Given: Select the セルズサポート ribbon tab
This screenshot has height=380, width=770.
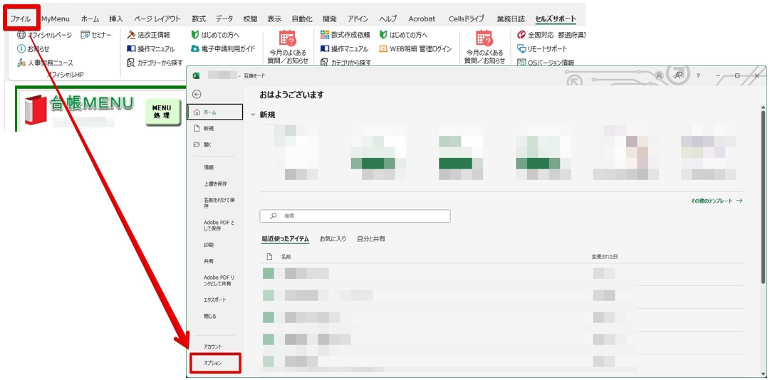Looking at the screenshot, I should click(556, 19).
